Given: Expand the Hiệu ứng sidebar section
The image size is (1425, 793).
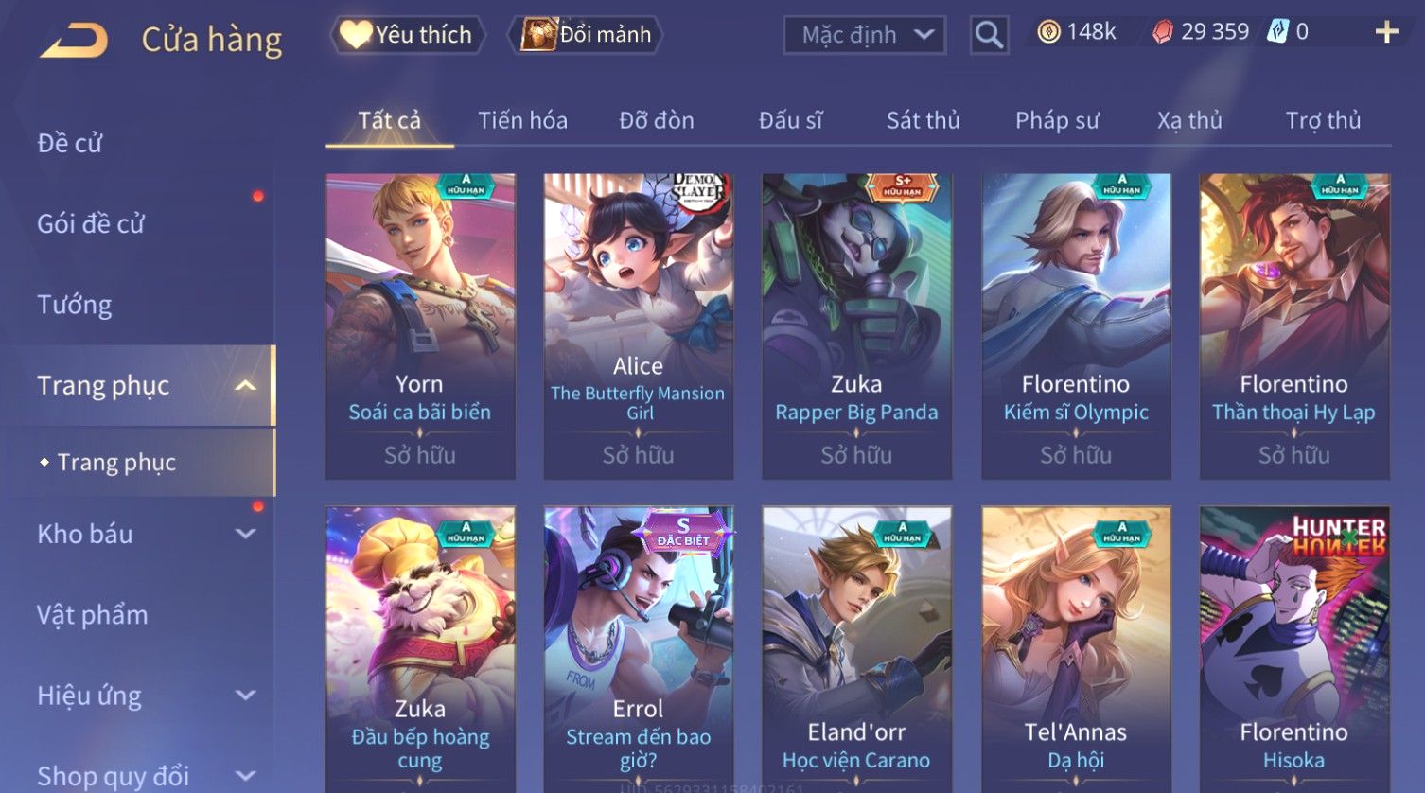Looking at the screenshot, I should (x=245, y=696).
